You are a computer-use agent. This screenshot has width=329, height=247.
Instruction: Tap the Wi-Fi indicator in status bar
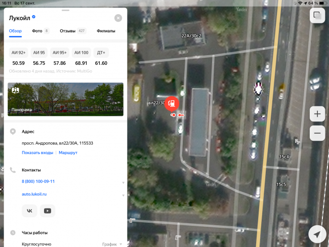pos(300,3)
